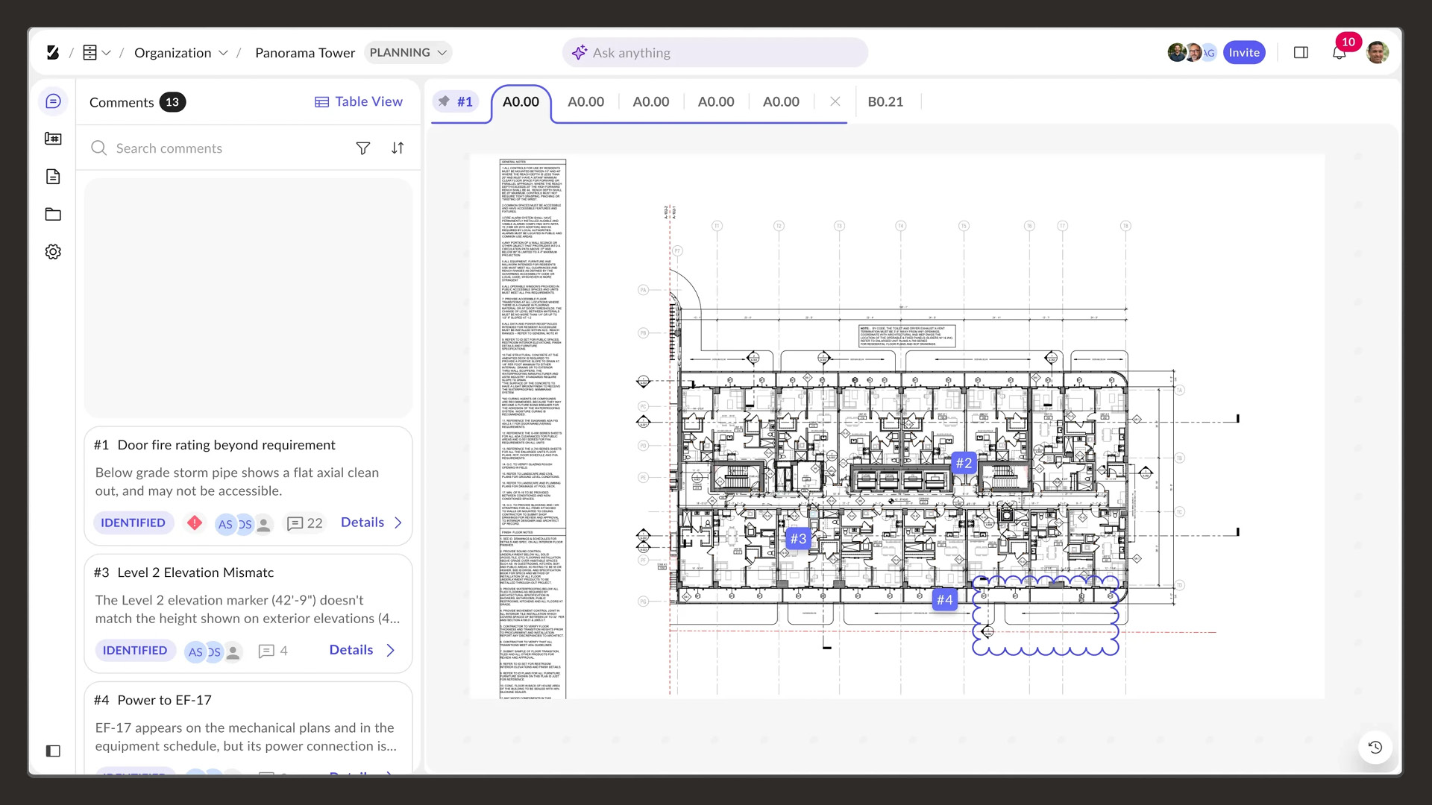The image size is (1432, 805).
Task: Click the app logo icon
Action: 52,52
